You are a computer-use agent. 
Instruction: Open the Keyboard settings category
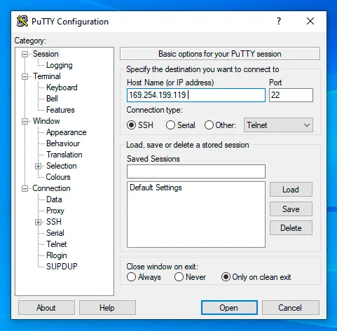[x=62, y=87]
